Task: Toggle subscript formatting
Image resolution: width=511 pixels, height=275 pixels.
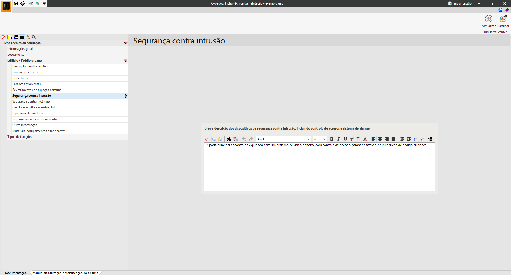Action: [358, 139]
